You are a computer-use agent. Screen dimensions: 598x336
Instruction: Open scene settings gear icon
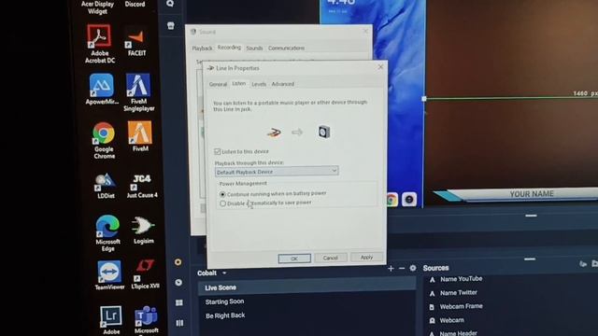point(413,268)
